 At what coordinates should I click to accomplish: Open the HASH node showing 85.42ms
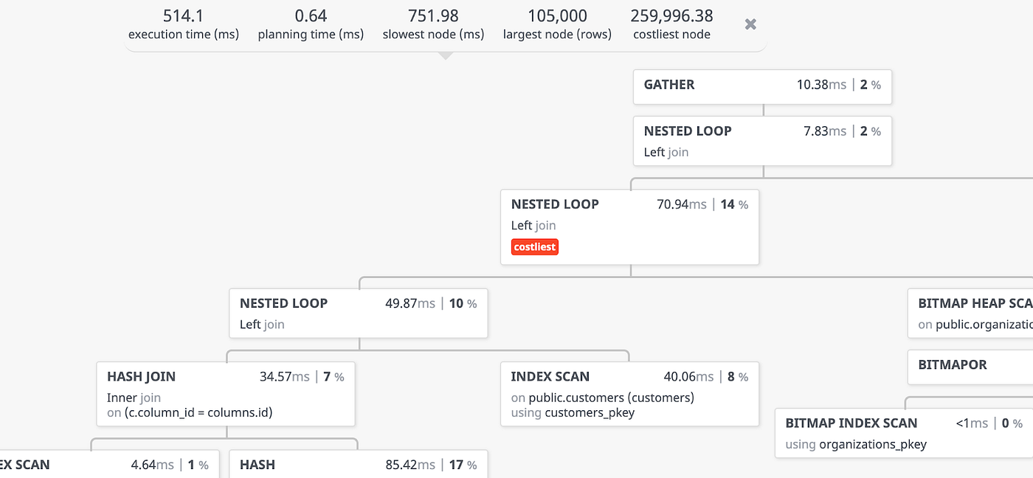click(359, 464)
